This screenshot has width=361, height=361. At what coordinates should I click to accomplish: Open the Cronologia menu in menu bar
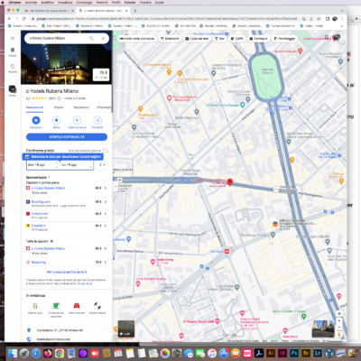(84, 2)
